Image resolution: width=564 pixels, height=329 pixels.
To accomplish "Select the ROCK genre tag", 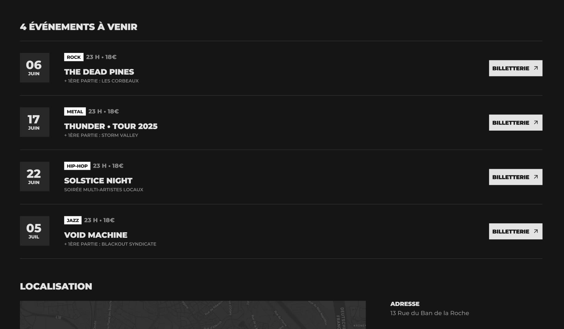I will coord(74,57).
